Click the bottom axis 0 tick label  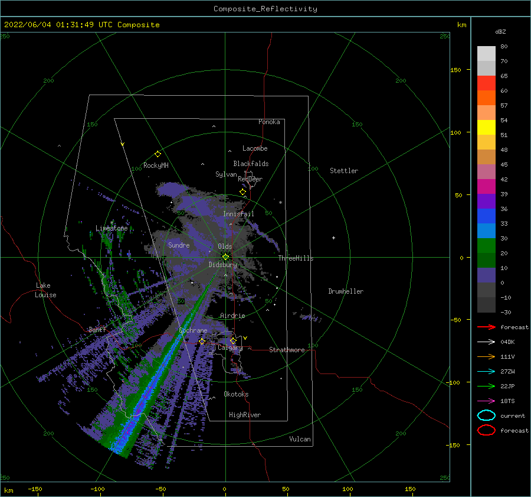(x=224, y=489)
